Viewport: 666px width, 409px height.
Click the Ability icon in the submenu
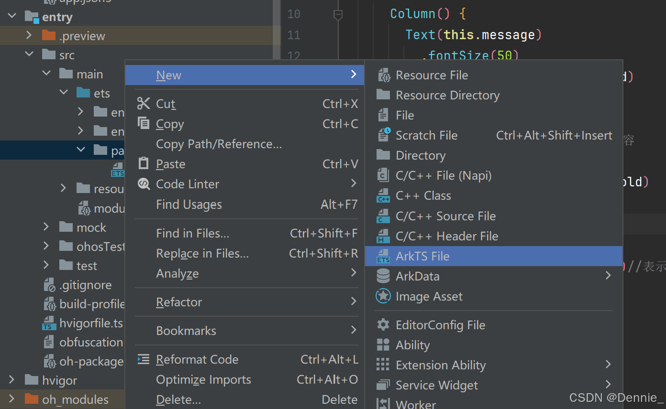(x=383, y=344)
